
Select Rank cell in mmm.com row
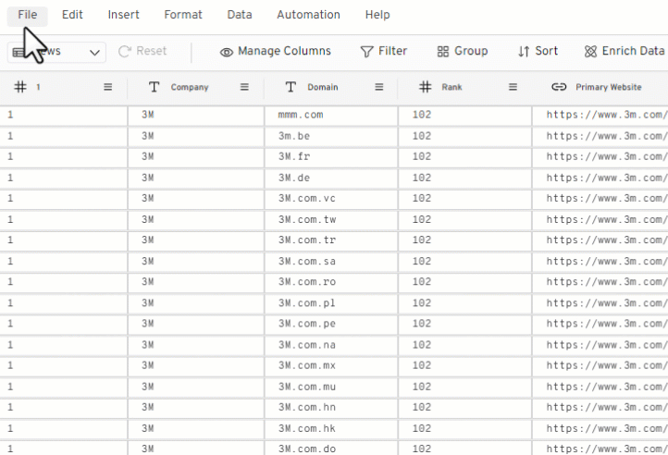(x=465, y=115)
